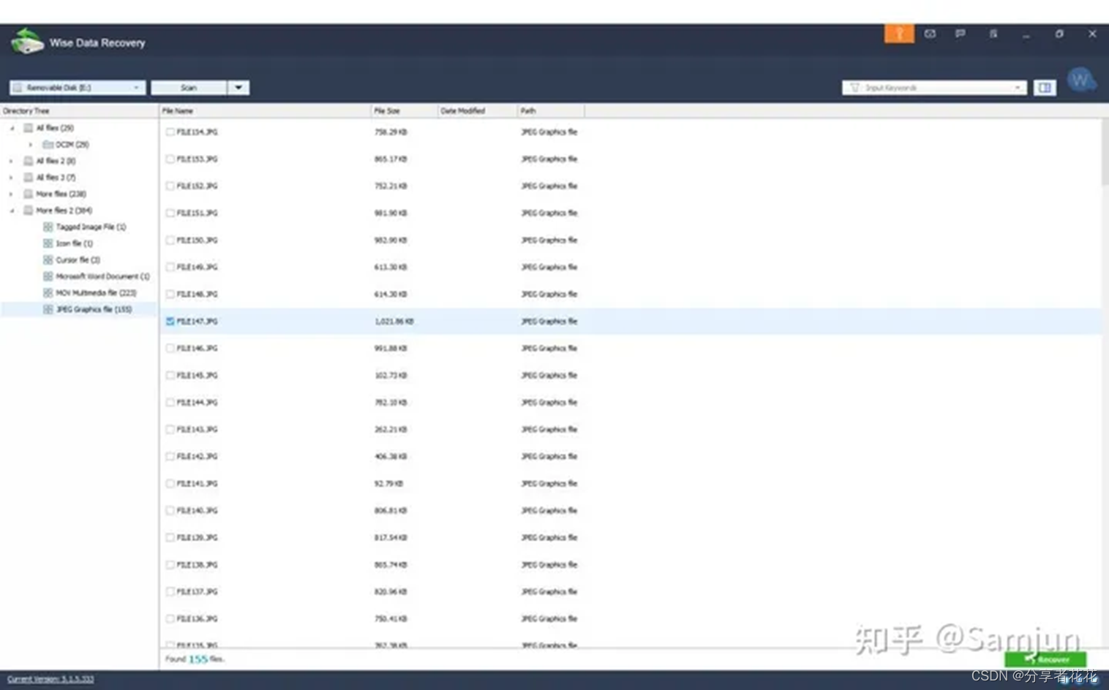This screenshot has height=690, width=1109.
Task: Click the Icon file type icon
Action: point(48,243)
